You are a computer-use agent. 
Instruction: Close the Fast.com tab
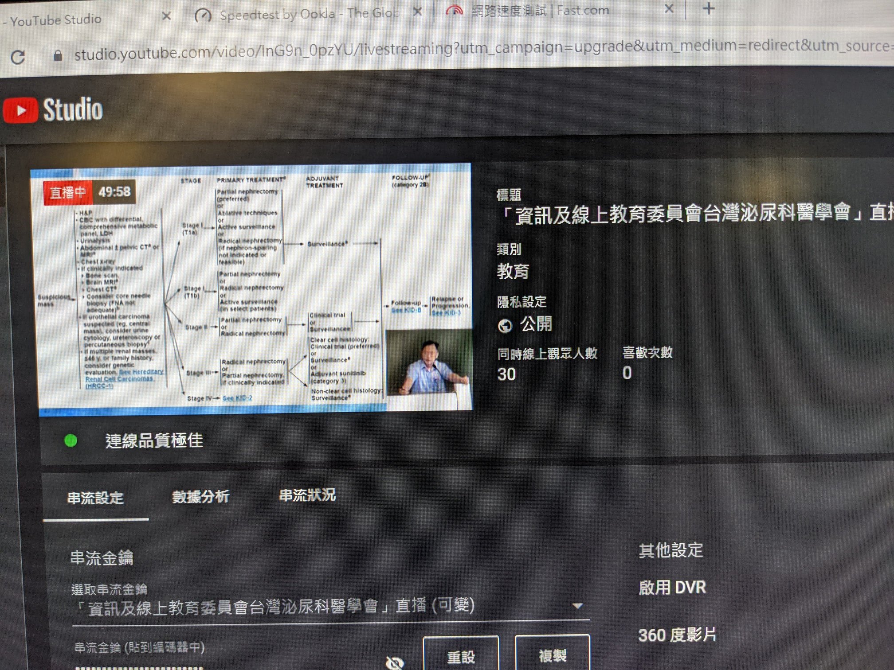point(669,8)
